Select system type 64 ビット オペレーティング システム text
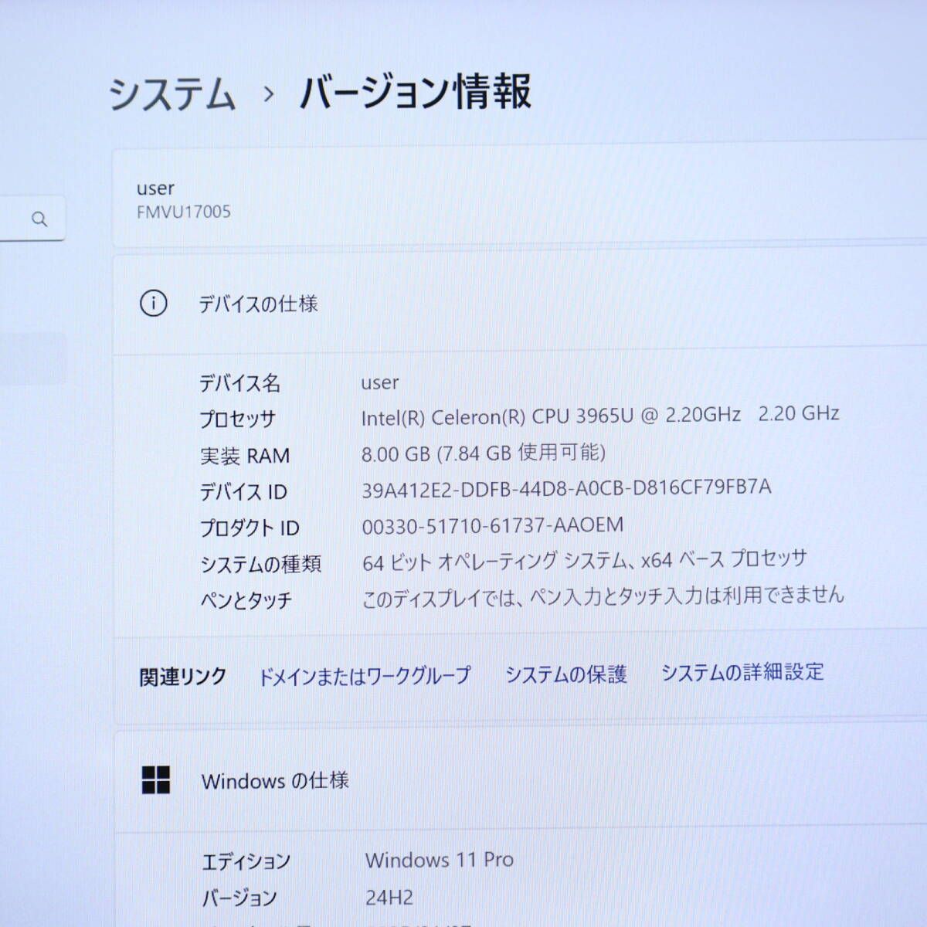Image resolution: width=927 pixels, height=927 pixels. (494, 562)
